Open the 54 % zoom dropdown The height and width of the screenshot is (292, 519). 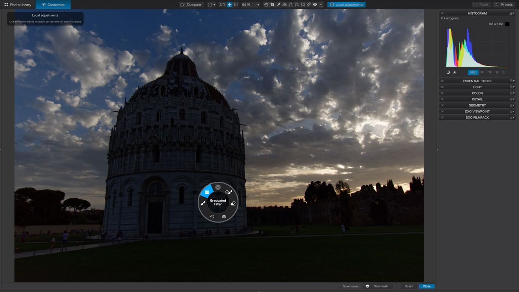(251, 4)
